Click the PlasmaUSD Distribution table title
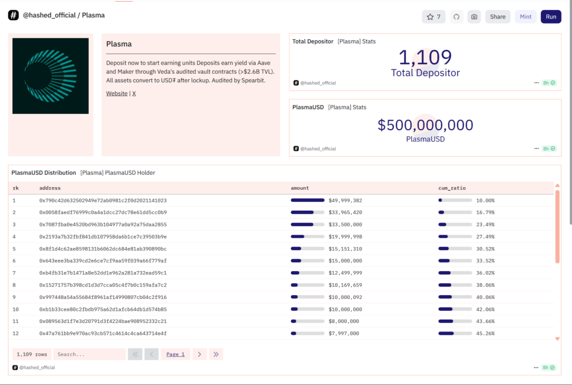572x385 pixels. pyautogui.click(x=44, y=173)
